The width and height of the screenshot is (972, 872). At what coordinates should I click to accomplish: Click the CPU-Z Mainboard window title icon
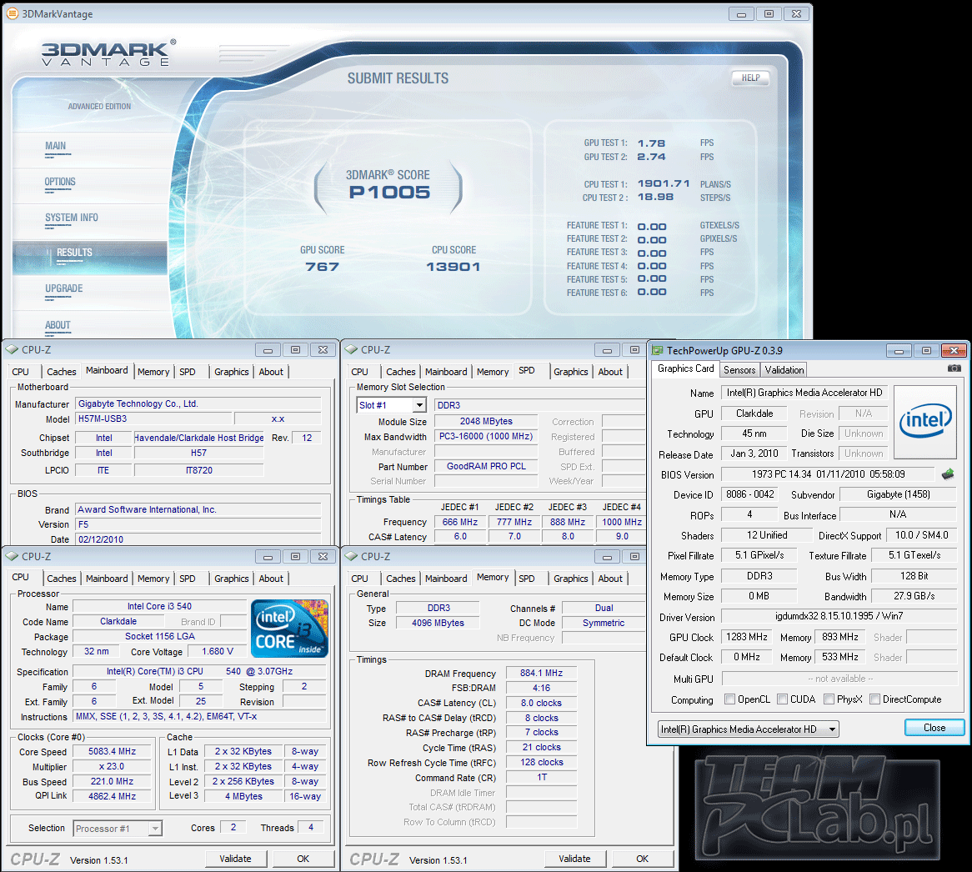click(12, 349)
